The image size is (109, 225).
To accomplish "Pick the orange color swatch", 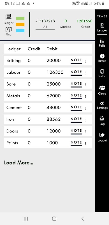I will 20,24.
